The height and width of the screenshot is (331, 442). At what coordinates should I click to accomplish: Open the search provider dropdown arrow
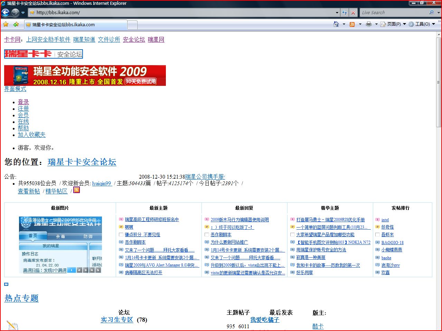(439, 12)
